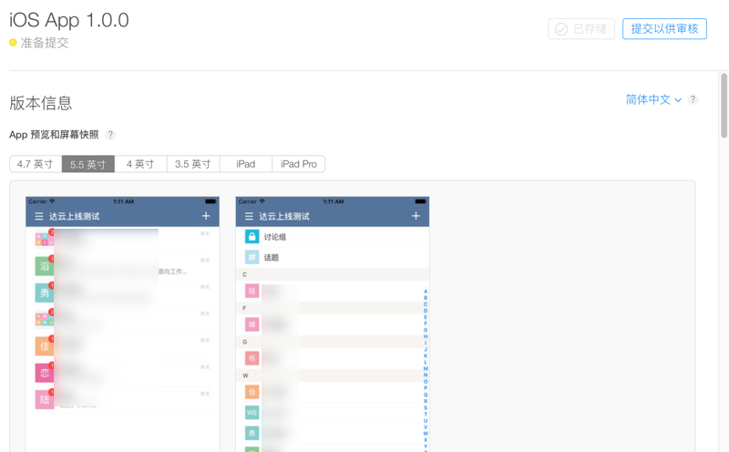The width and height of the screenshot is (729, 452).
Task: Click help icon next to 简体中文
Action: click(x=693, y=99)
